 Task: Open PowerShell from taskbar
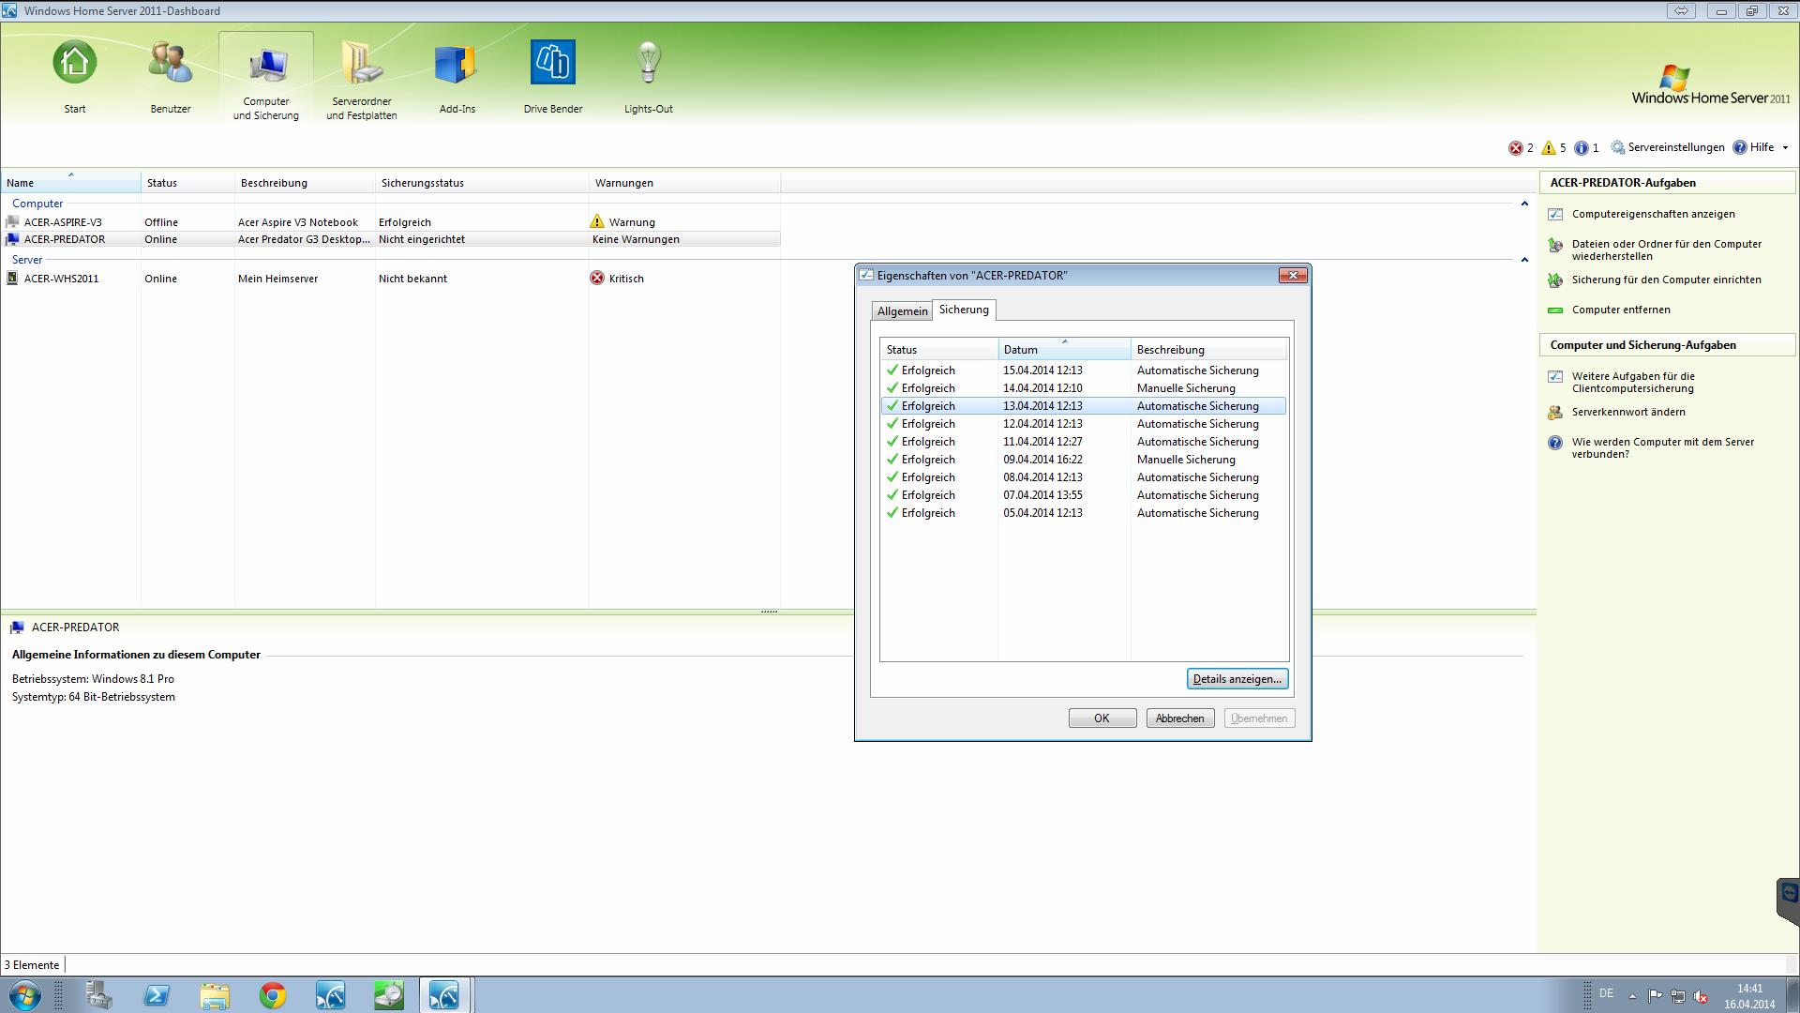(x=157, y=995)
